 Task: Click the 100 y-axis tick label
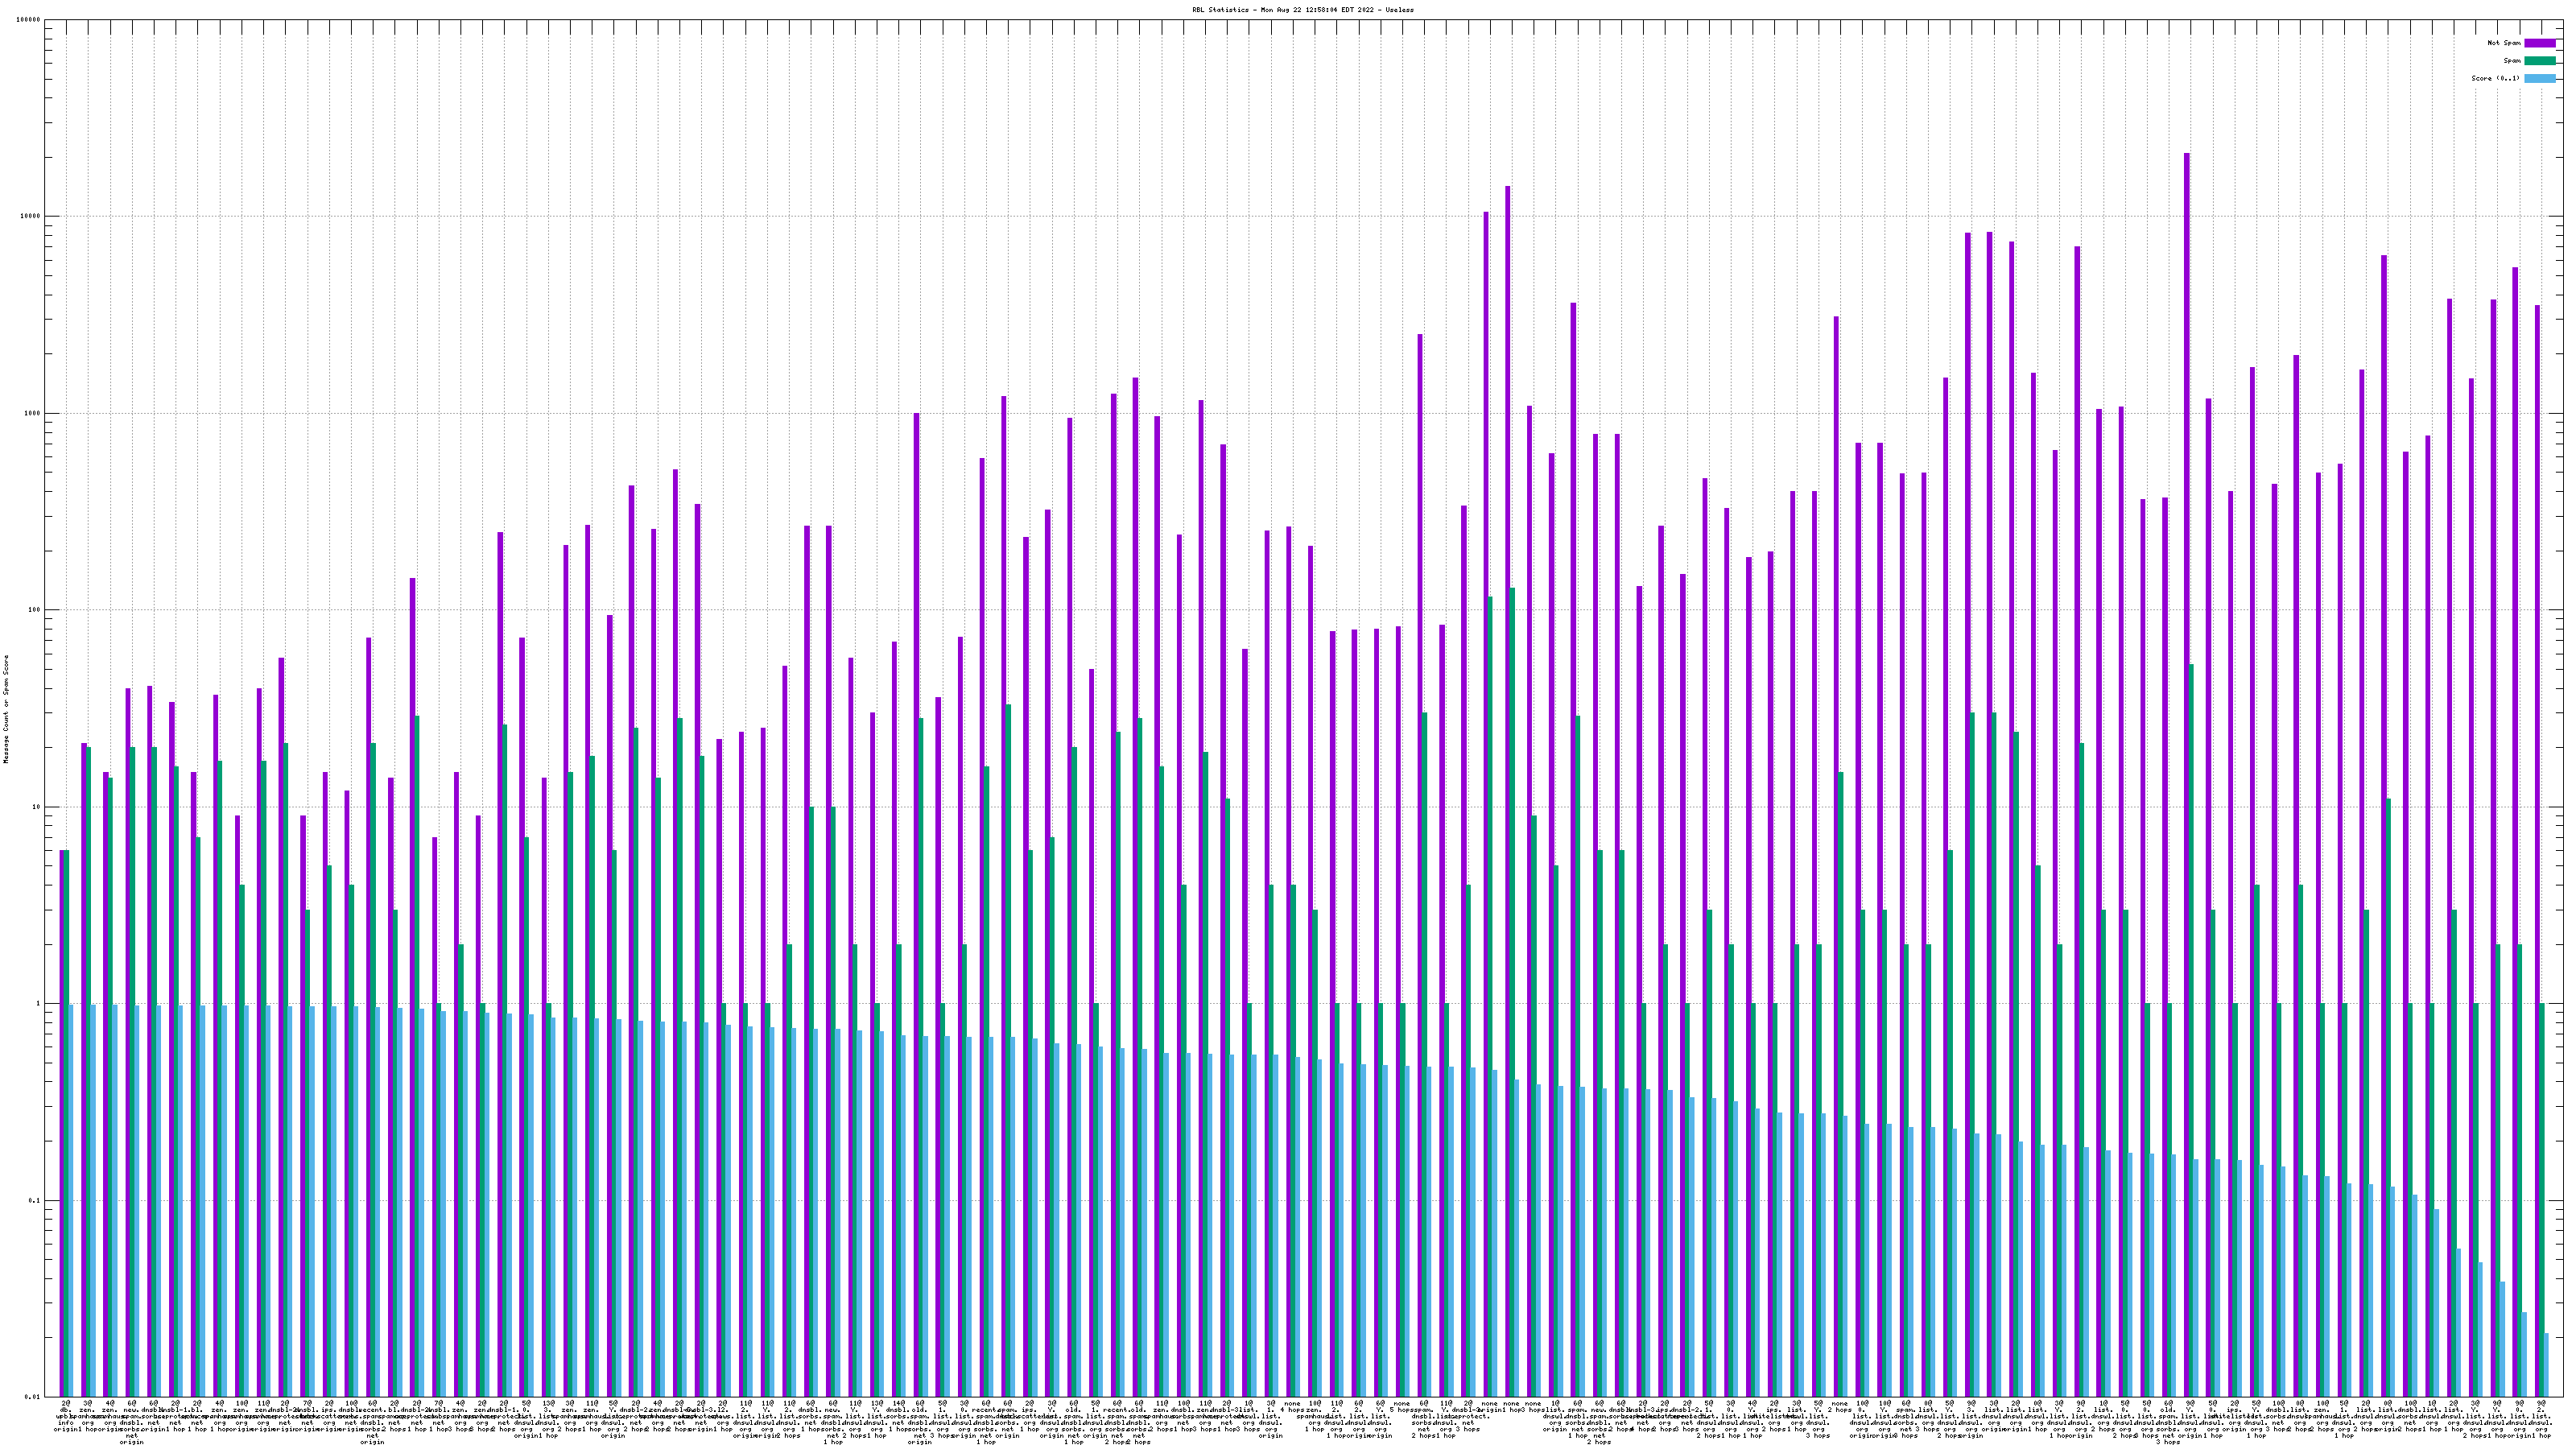coord(35,610)
